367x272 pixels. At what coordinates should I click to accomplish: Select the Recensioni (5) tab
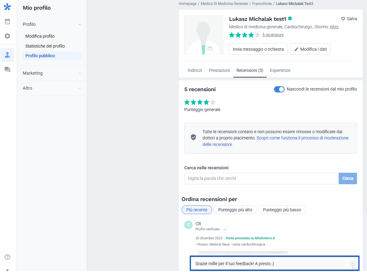(250, 70)
